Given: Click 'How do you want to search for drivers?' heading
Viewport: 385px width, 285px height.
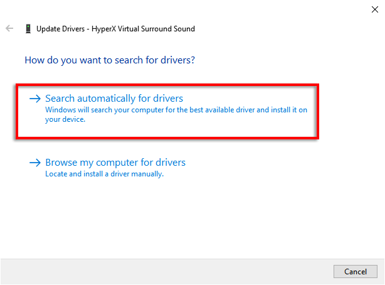Looking at the screenshot, I should point(110,60).
